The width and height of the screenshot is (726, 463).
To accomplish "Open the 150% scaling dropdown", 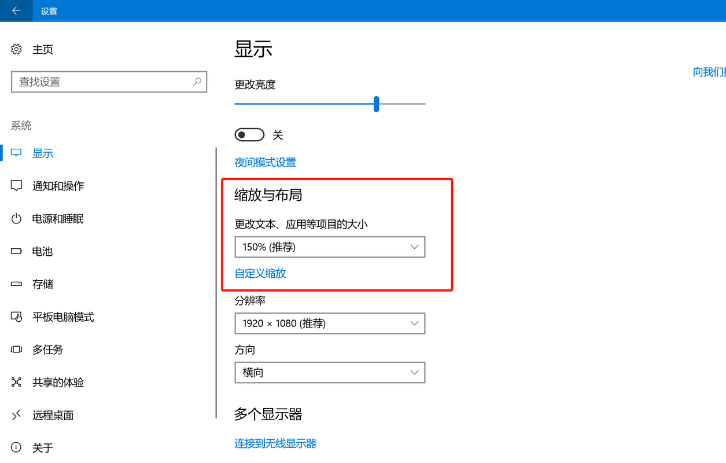I will tap(330, 247).
